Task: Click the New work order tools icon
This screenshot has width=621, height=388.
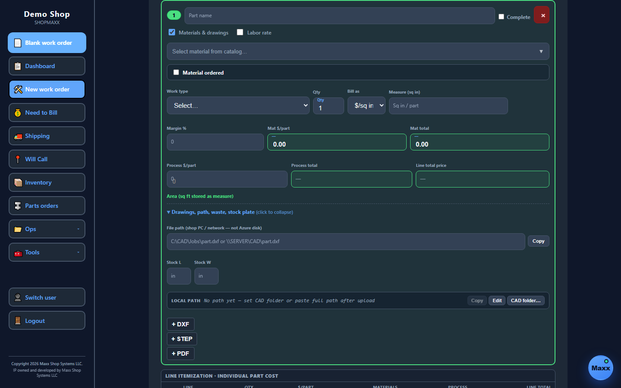Action: [18, 89]
